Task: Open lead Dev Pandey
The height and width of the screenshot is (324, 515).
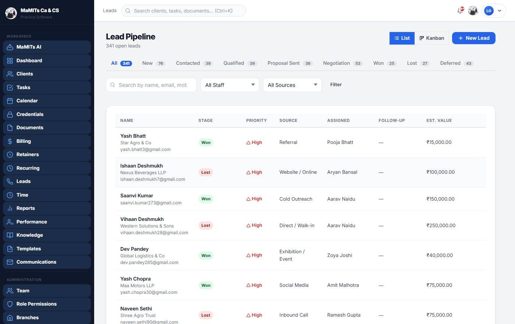Action: 134,249
